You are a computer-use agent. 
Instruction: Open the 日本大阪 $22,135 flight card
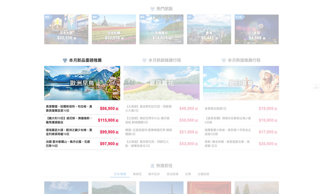[66, 29]
